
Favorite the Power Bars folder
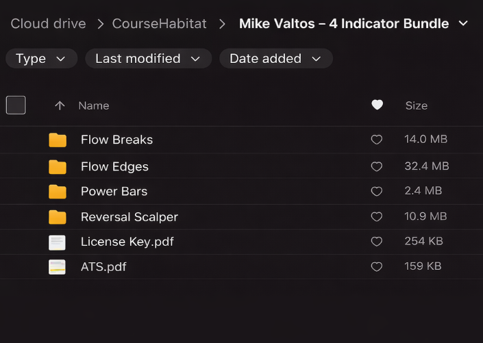pos(376,192)
